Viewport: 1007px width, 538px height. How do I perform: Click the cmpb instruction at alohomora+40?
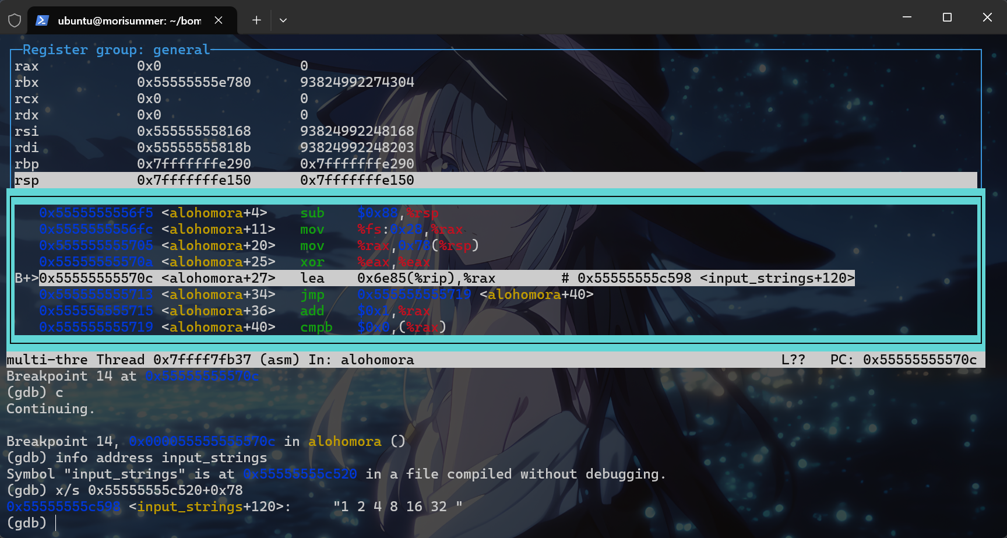[x=316, y=327]
